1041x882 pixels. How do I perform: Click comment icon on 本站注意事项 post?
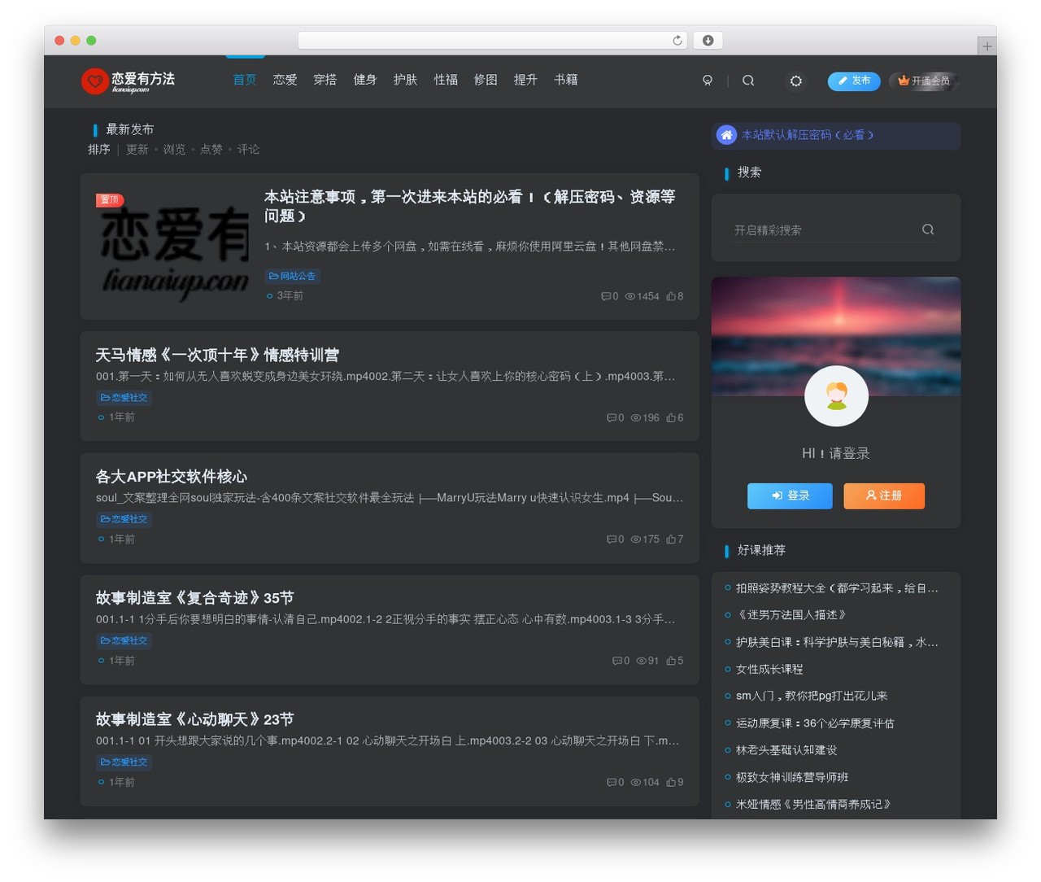point(606,296)
